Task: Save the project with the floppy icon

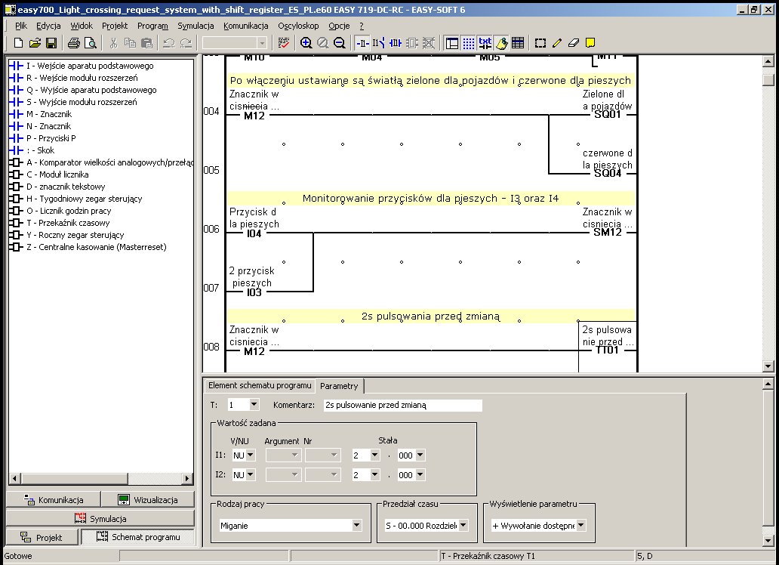Action: click(x=51, y=43)
